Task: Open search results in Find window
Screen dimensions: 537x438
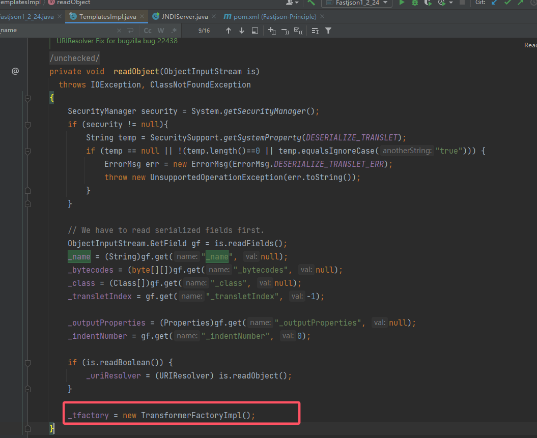Action: 255,31
